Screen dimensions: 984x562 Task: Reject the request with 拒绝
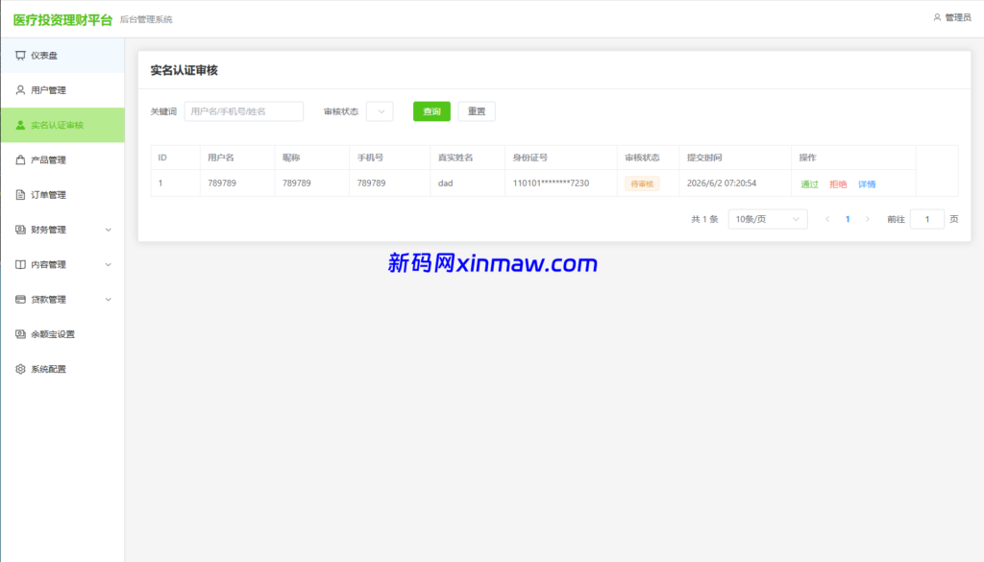tap(838, 183)
